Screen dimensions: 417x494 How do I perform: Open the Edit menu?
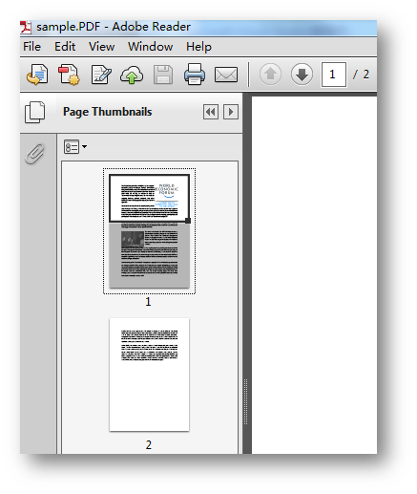click(65, 47)
